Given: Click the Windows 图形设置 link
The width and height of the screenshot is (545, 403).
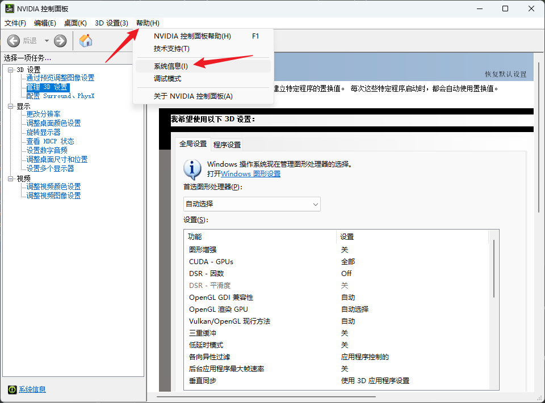Looking at the screenshot, I should pyautogui.click(x=250, y=174).
